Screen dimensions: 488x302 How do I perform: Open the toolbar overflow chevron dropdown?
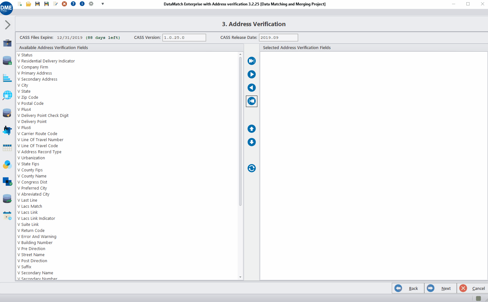pyautogui.click(x=103, y=4)
